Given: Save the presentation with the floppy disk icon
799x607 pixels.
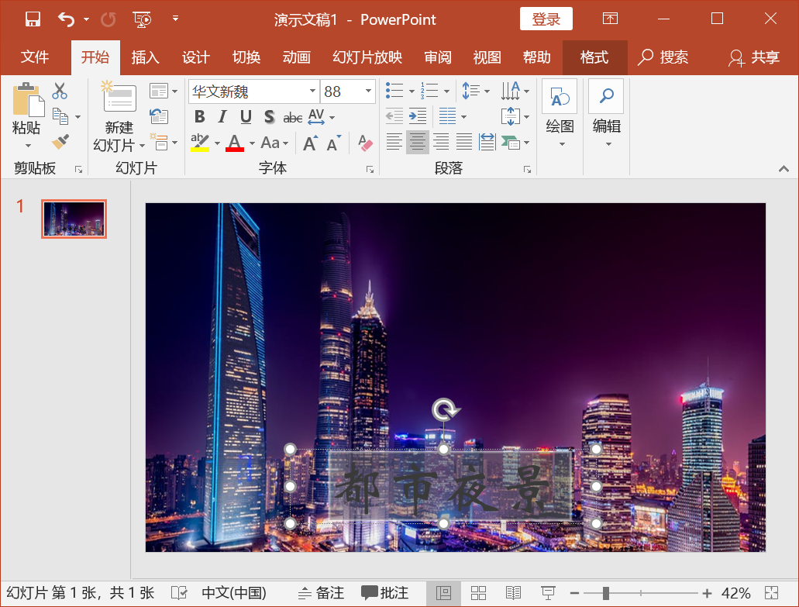Looking at the screenshot, I should (33, 19).
